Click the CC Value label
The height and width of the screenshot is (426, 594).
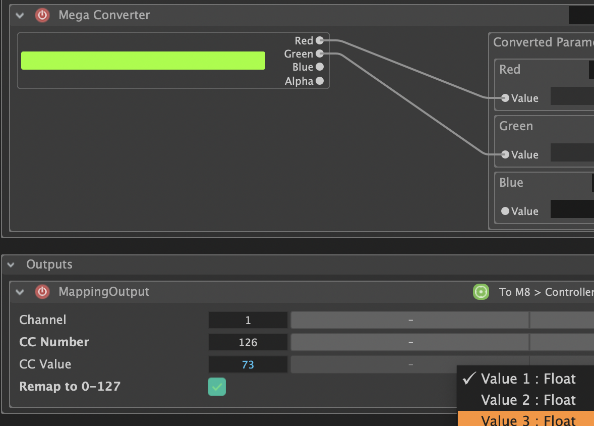45,364
